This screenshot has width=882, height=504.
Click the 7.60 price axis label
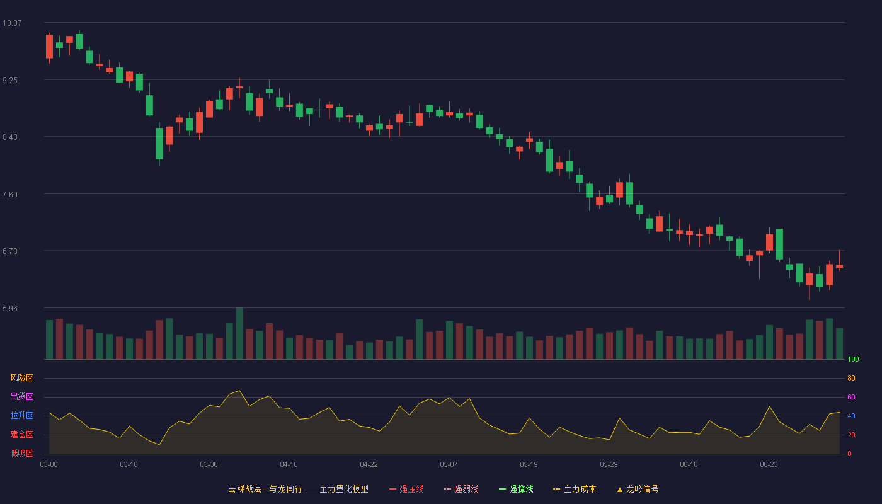click(10, 195)
